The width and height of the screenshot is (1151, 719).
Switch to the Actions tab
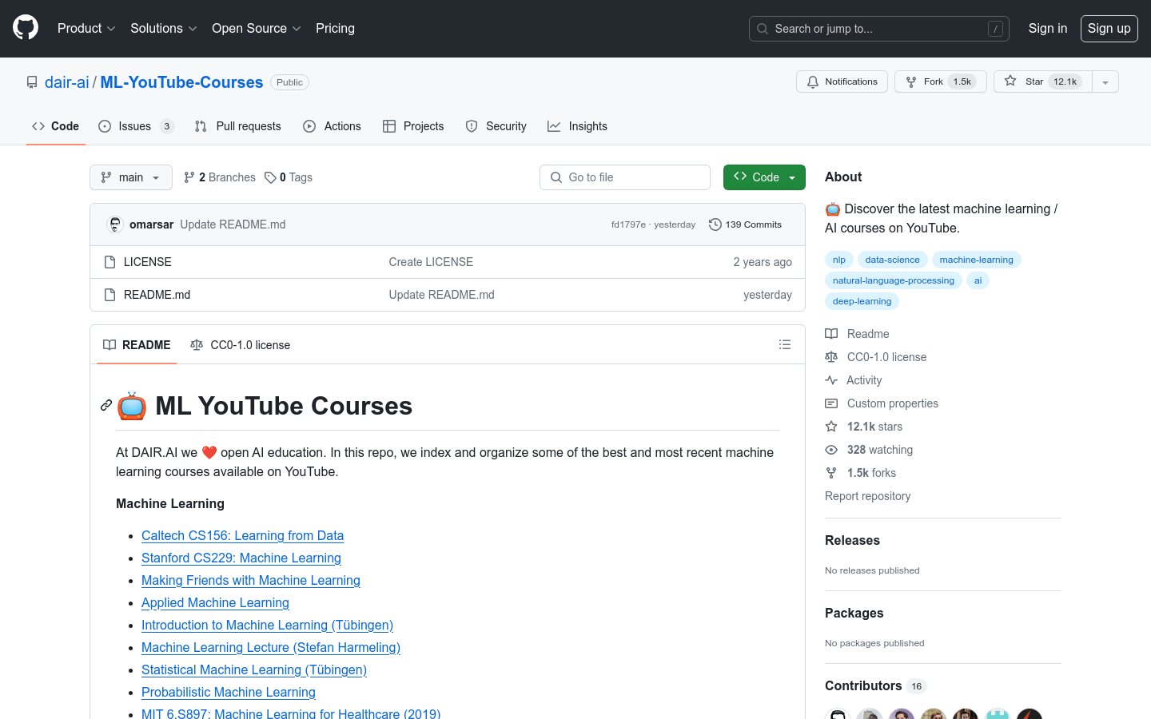333,126
